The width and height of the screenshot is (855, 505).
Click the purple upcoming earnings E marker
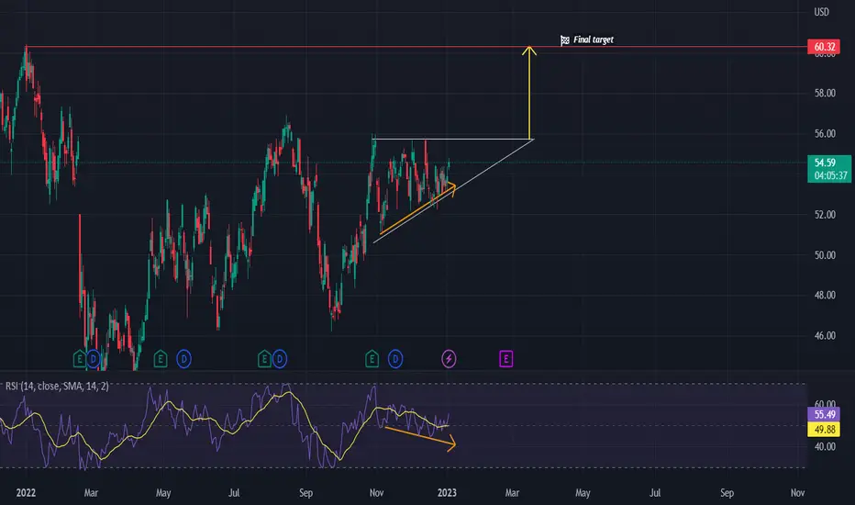505,359
